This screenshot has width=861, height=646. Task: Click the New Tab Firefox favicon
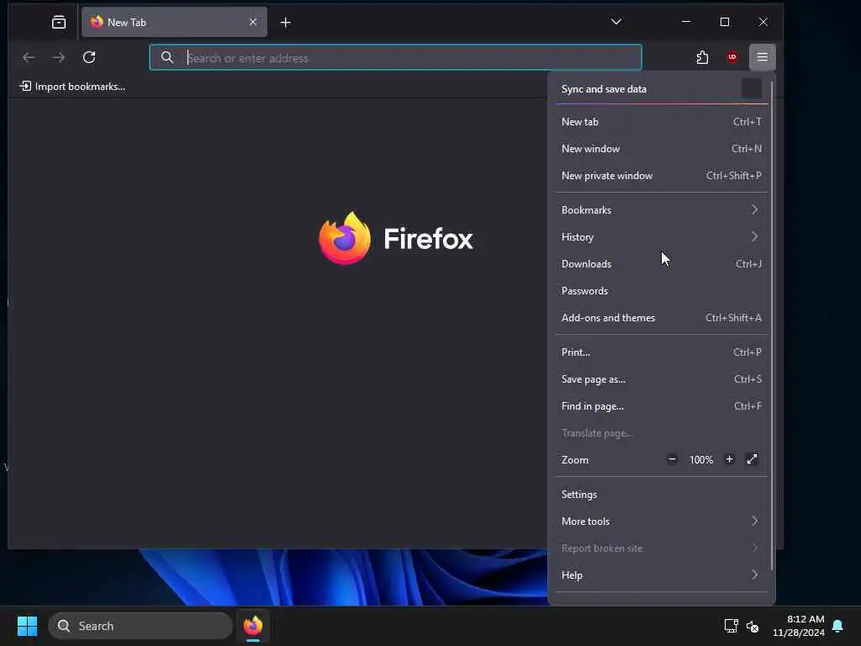98,22
